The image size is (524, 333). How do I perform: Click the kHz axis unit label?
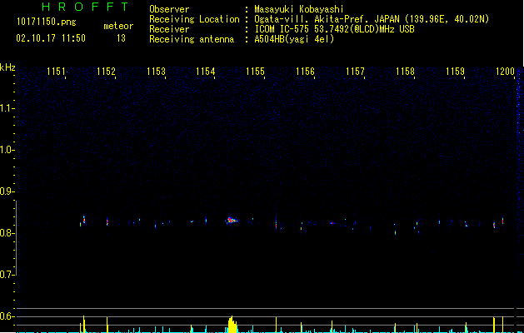click(7, 67)
